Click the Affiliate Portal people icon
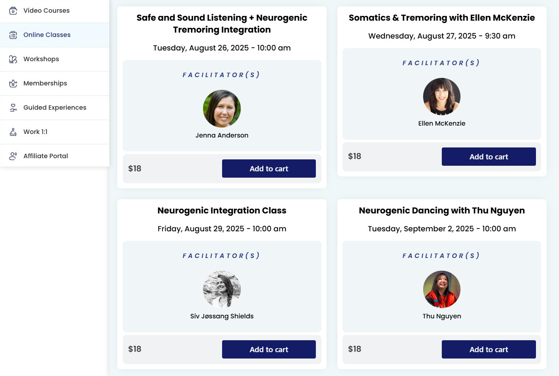 tap(13, 156)
